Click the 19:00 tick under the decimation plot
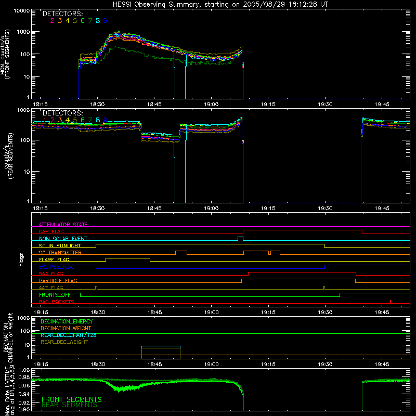 pyautogui.click(x=212, y=365)
